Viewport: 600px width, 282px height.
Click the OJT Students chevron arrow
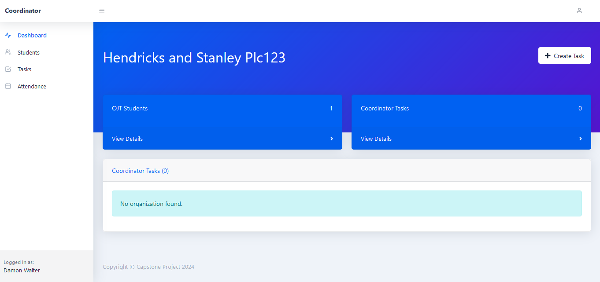[332, 139]
